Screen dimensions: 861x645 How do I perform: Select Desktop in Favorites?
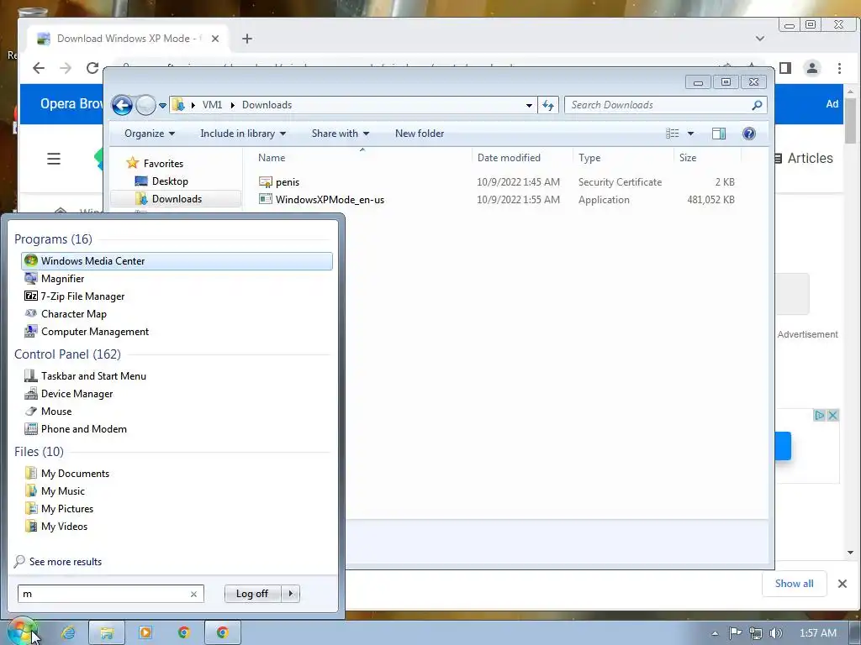tap(170, 181)
